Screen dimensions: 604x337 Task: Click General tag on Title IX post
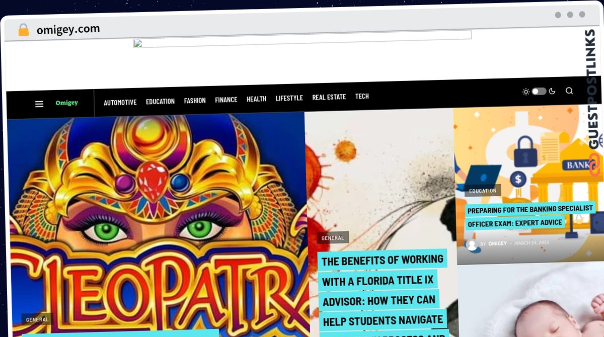333,238
